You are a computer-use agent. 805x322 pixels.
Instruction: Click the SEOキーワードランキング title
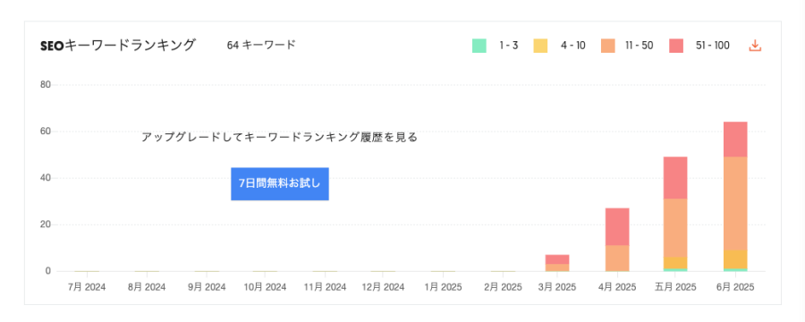pos(117,46)
